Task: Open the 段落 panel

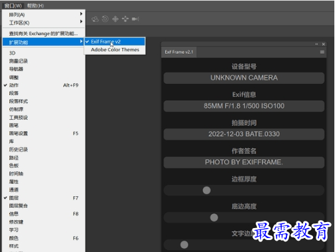Action: [x=44, y=93]
